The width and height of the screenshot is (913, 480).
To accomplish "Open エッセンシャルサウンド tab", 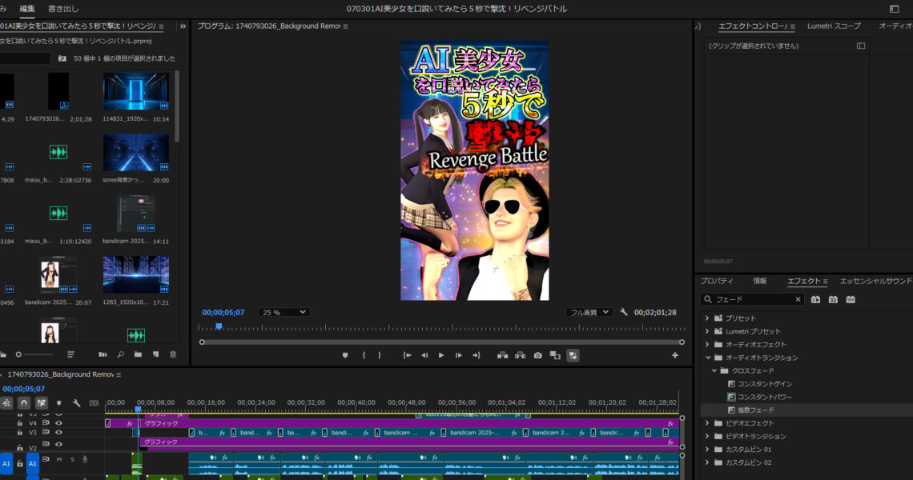I will [x=875, y=281].
